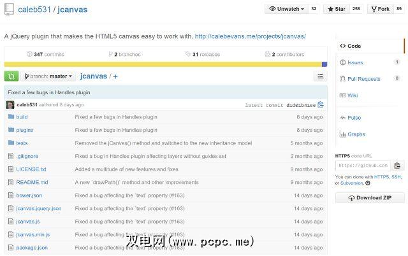Click the jcanvas.js file icon

click(x=11, y=222)
